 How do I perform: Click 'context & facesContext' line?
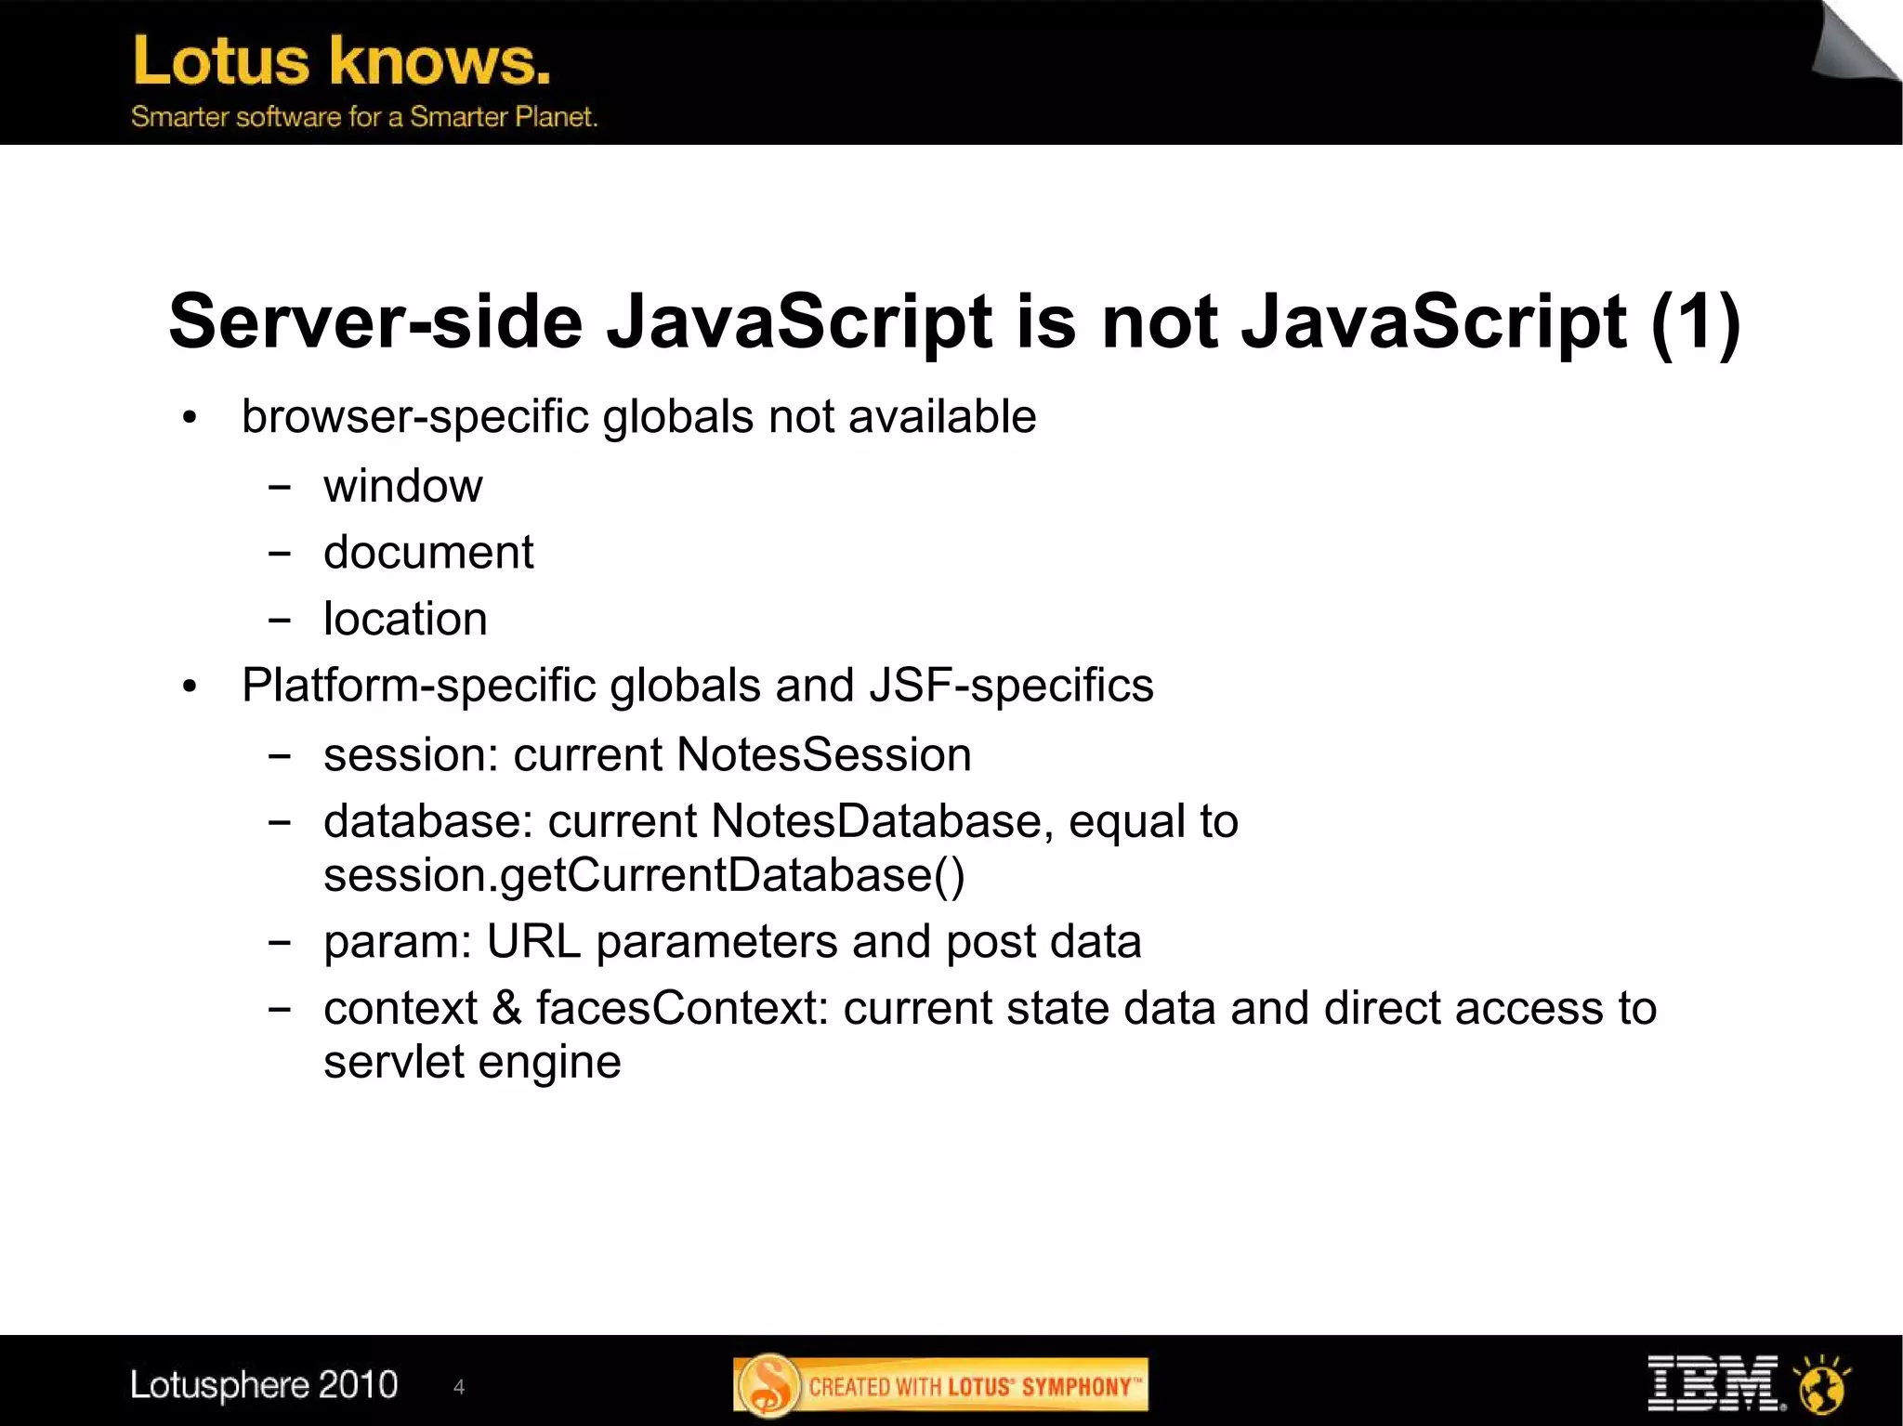990,1009
